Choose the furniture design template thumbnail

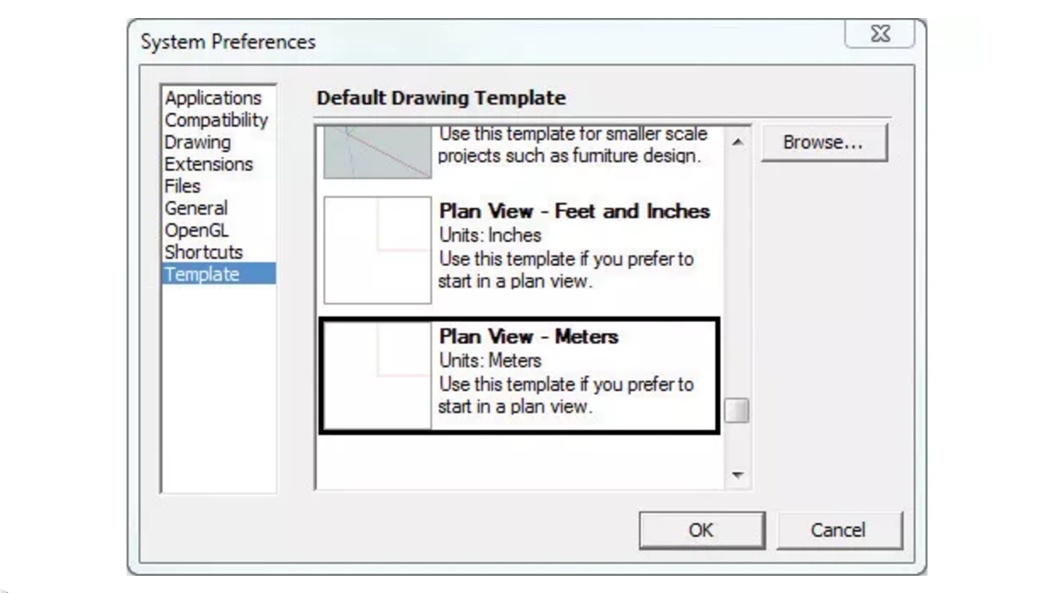377,152
